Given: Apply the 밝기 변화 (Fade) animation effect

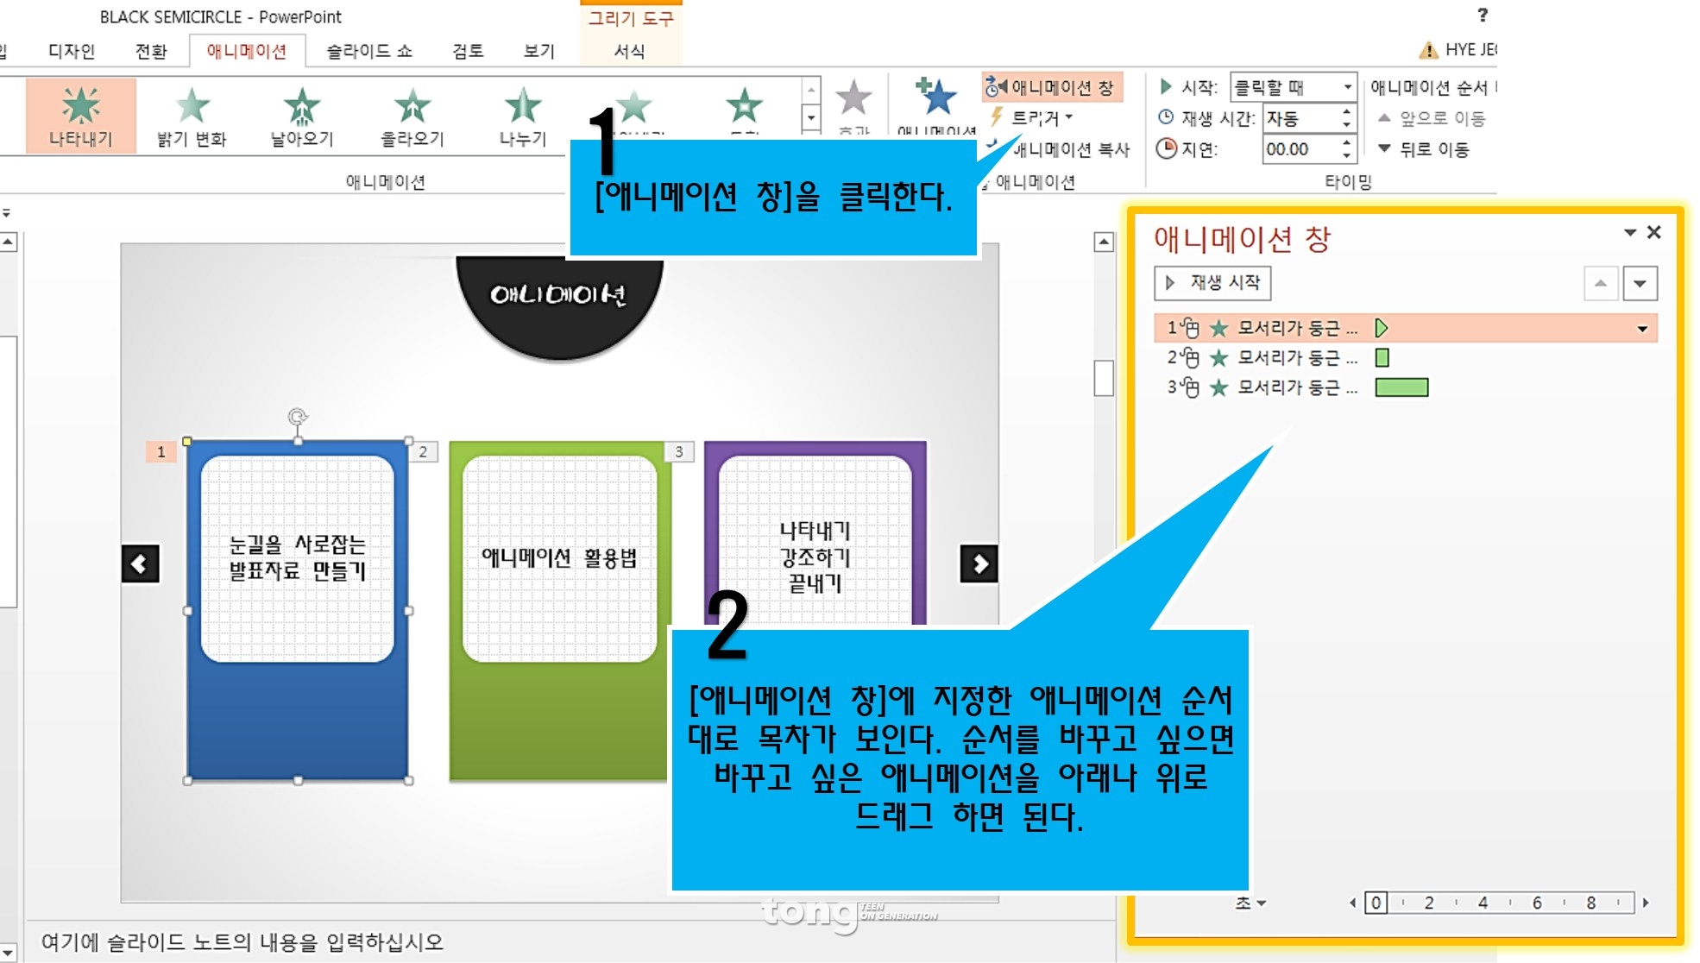Looking at the screenshot, I should pyautogui.click(x=192, y=116).
